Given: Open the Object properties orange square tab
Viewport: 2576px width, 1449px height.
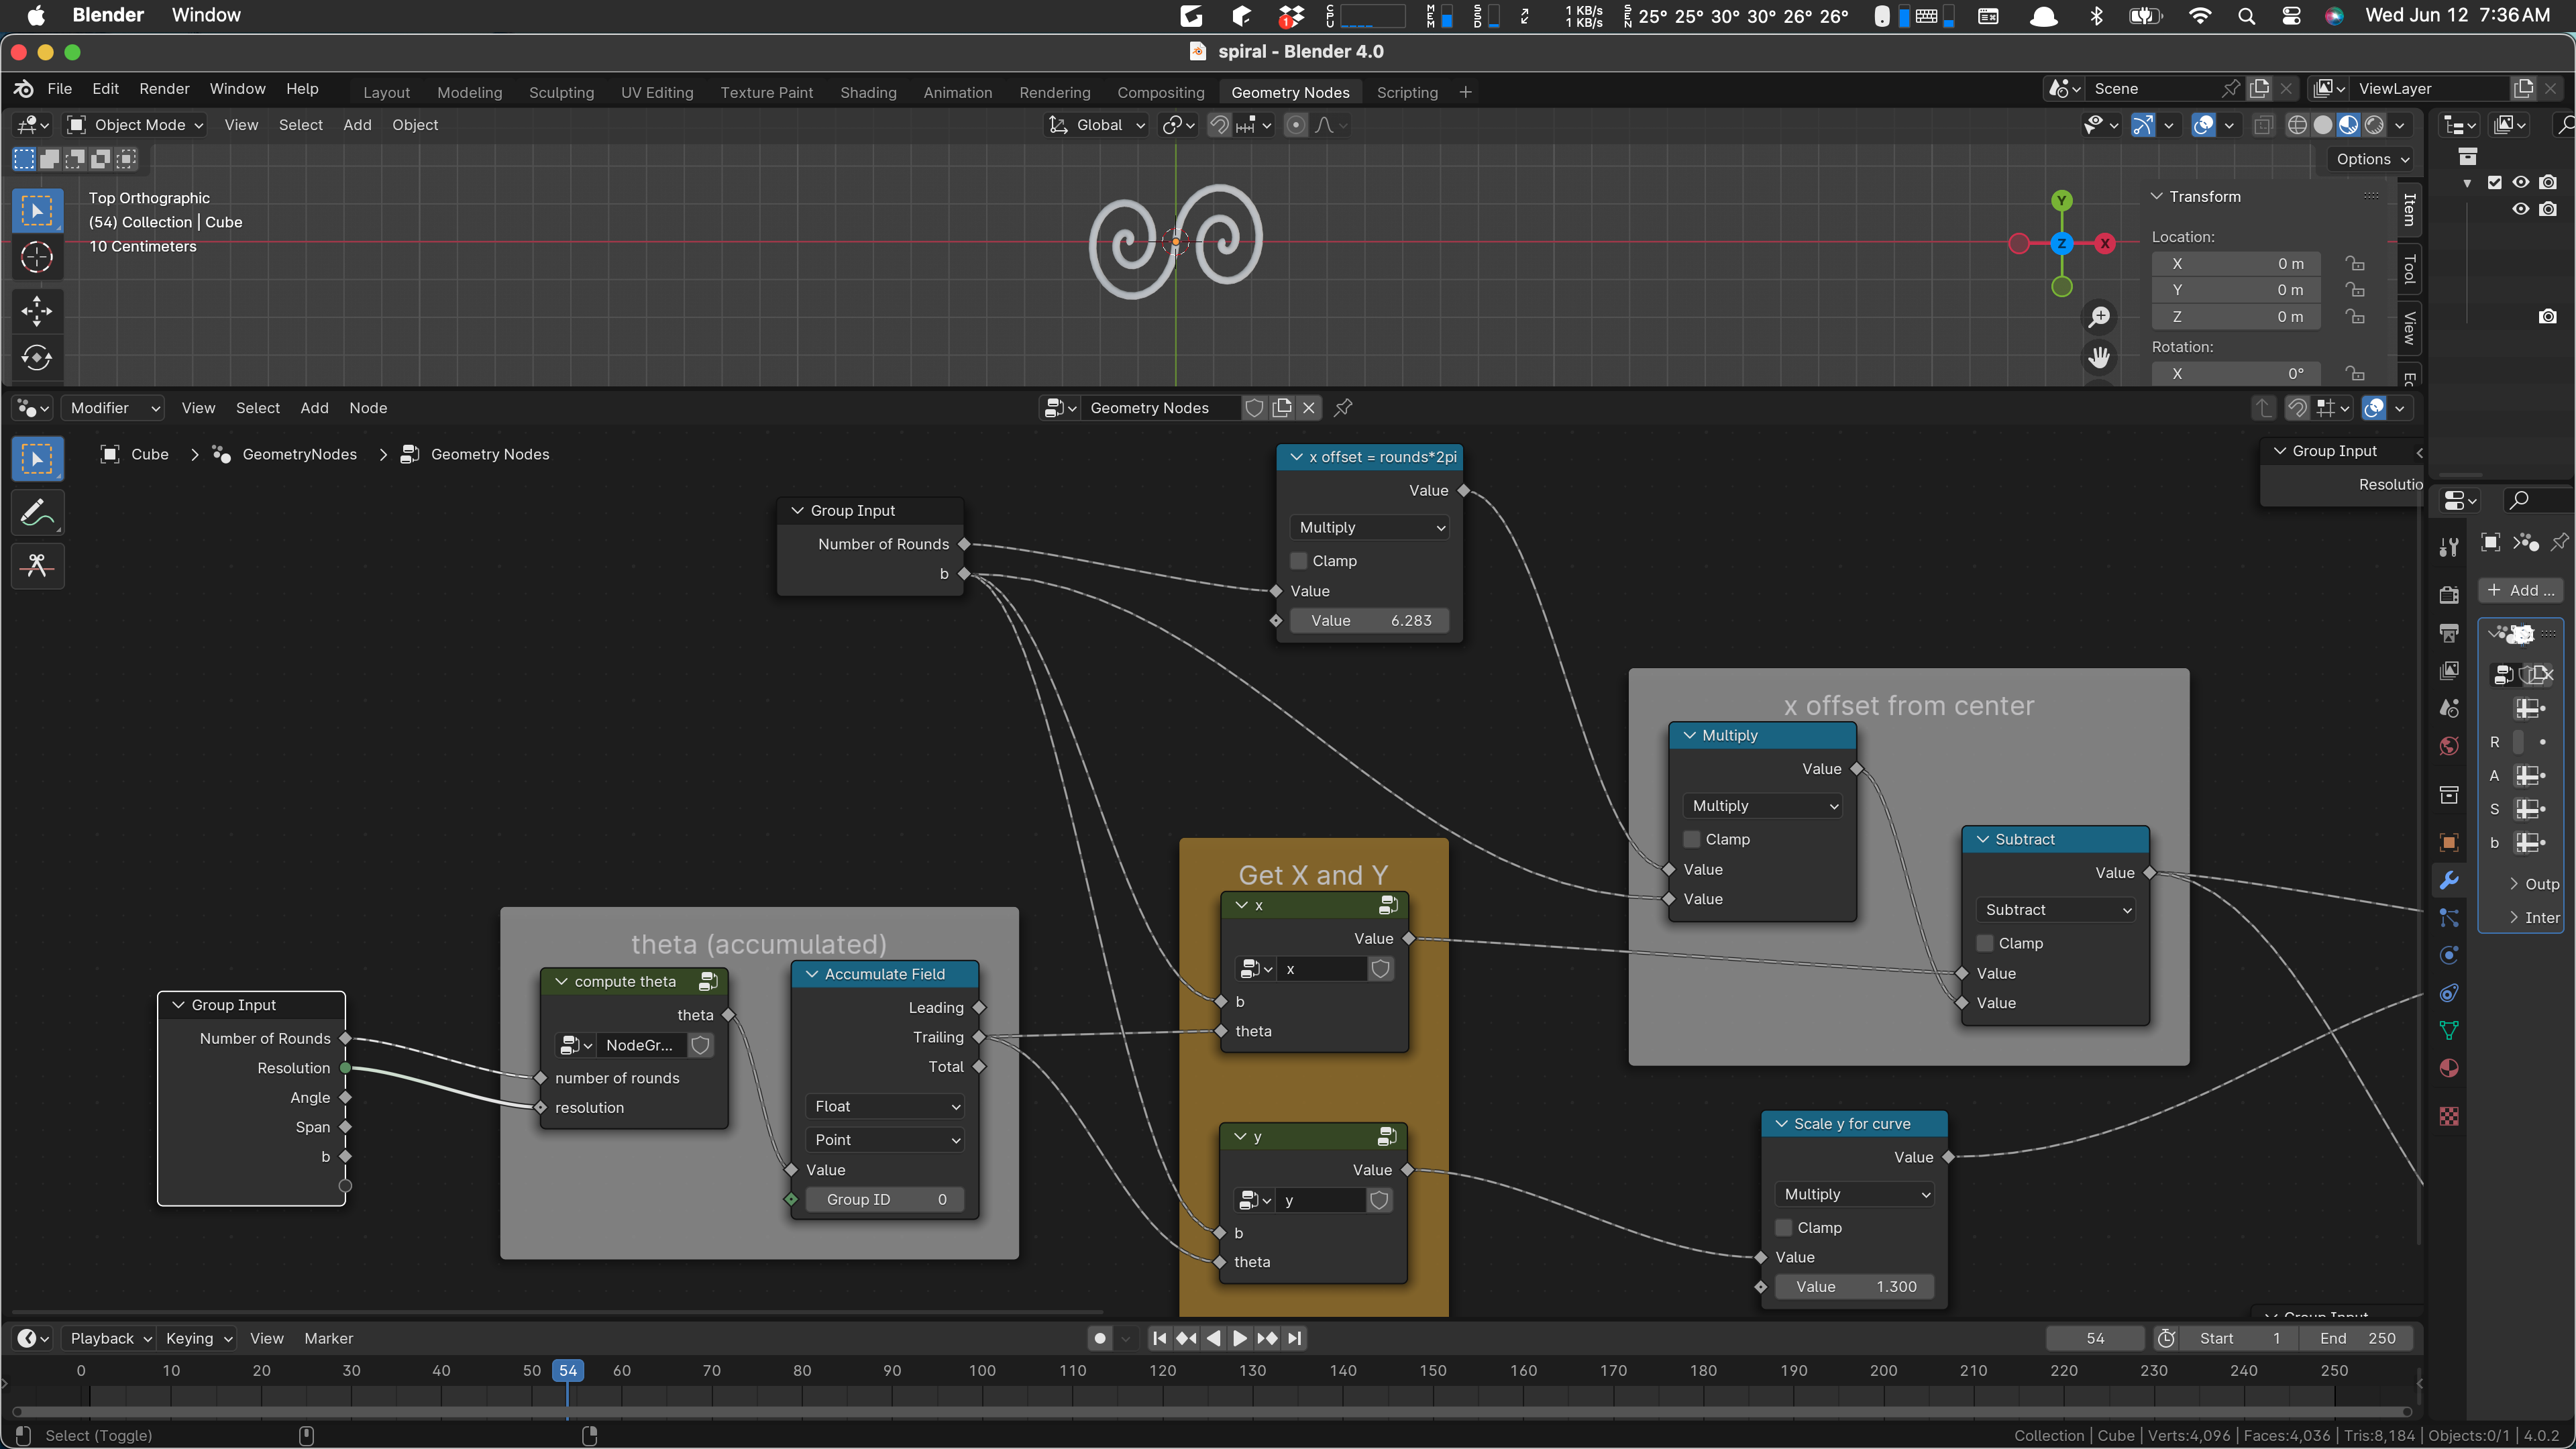Looking at the screenshot, I should (2449, 842).
